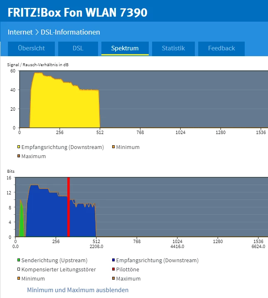This screenshot has width=268, height=298.
Task: Click '6624.0' frequency label
Action: (258, 246)
